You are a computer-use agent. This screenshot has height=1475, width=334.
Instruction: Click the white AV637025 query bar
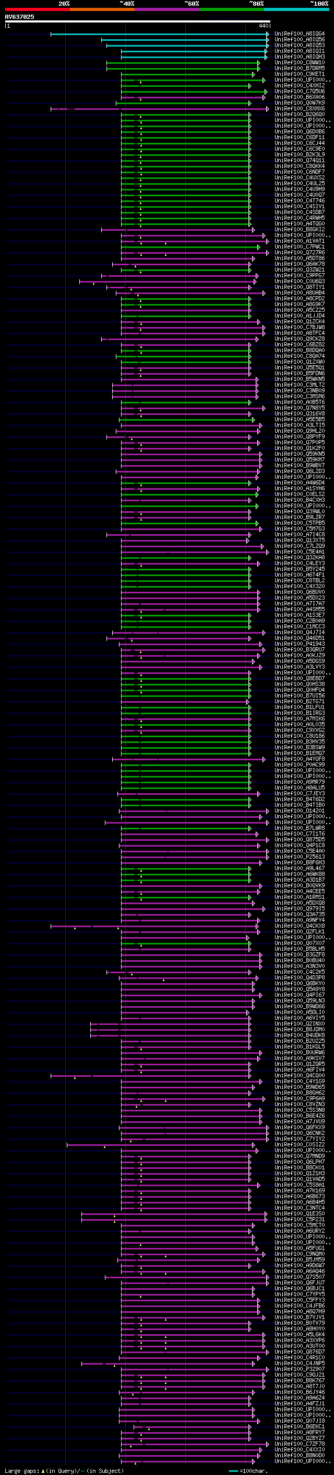[x=138, y=22]
